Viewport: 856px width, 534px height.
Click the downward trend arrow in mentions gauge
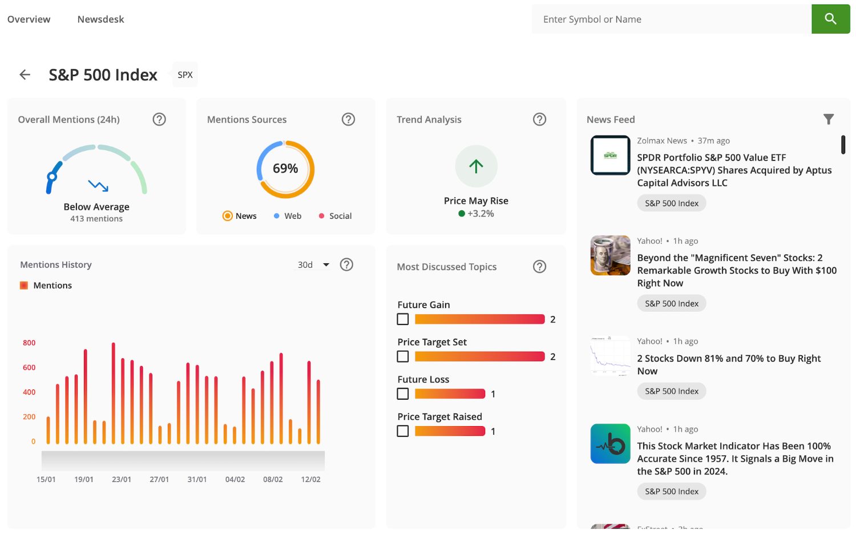coord(98,186)
